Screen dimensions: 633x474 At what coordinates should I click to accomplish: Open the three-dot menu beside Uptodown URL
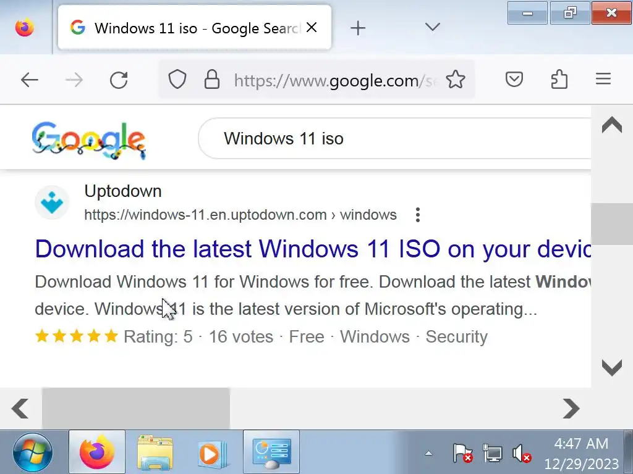[418, 215]
